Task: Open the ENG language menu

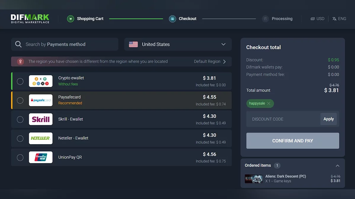Action: pos(339,19)
